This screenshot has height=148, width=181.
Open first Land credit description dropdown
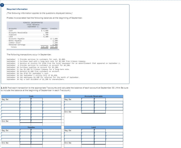[x=114, y=133]
